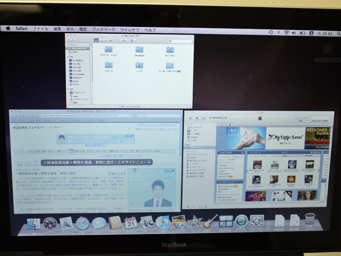Adjust the iTunes volume slider
341x256 pixels.
[x=217, y=118]
